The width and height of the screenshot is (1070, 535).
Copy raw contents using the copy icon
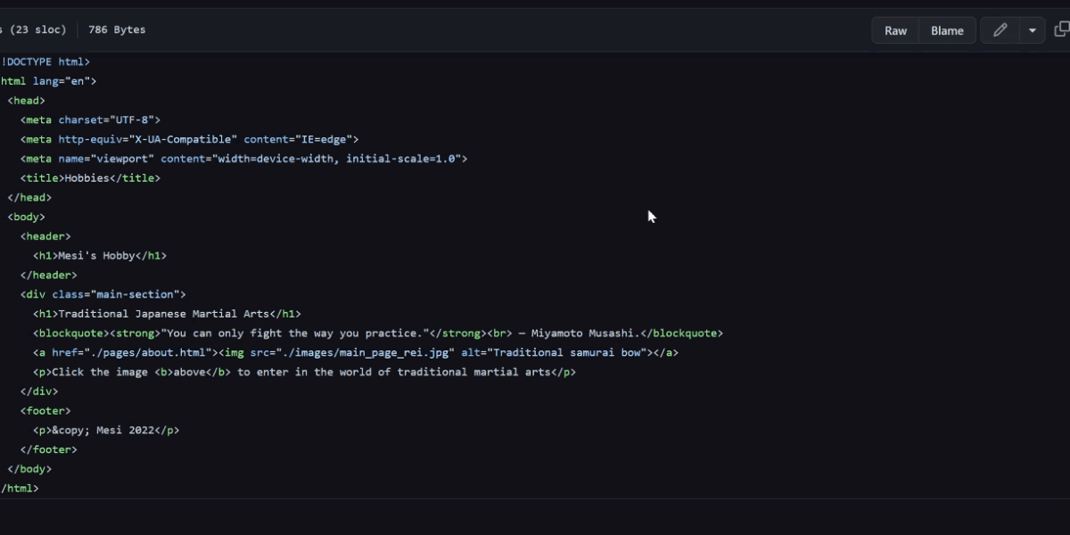tap(1061, 30)
